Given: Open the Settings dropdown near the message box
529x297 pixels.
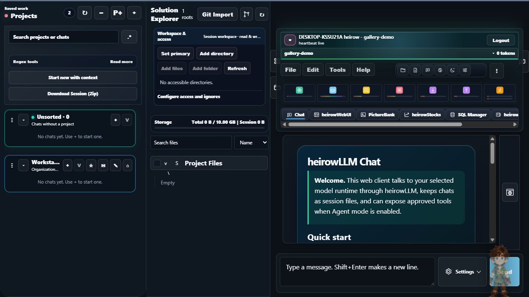Looking at the screenshot, I should [x=462, y=272].
